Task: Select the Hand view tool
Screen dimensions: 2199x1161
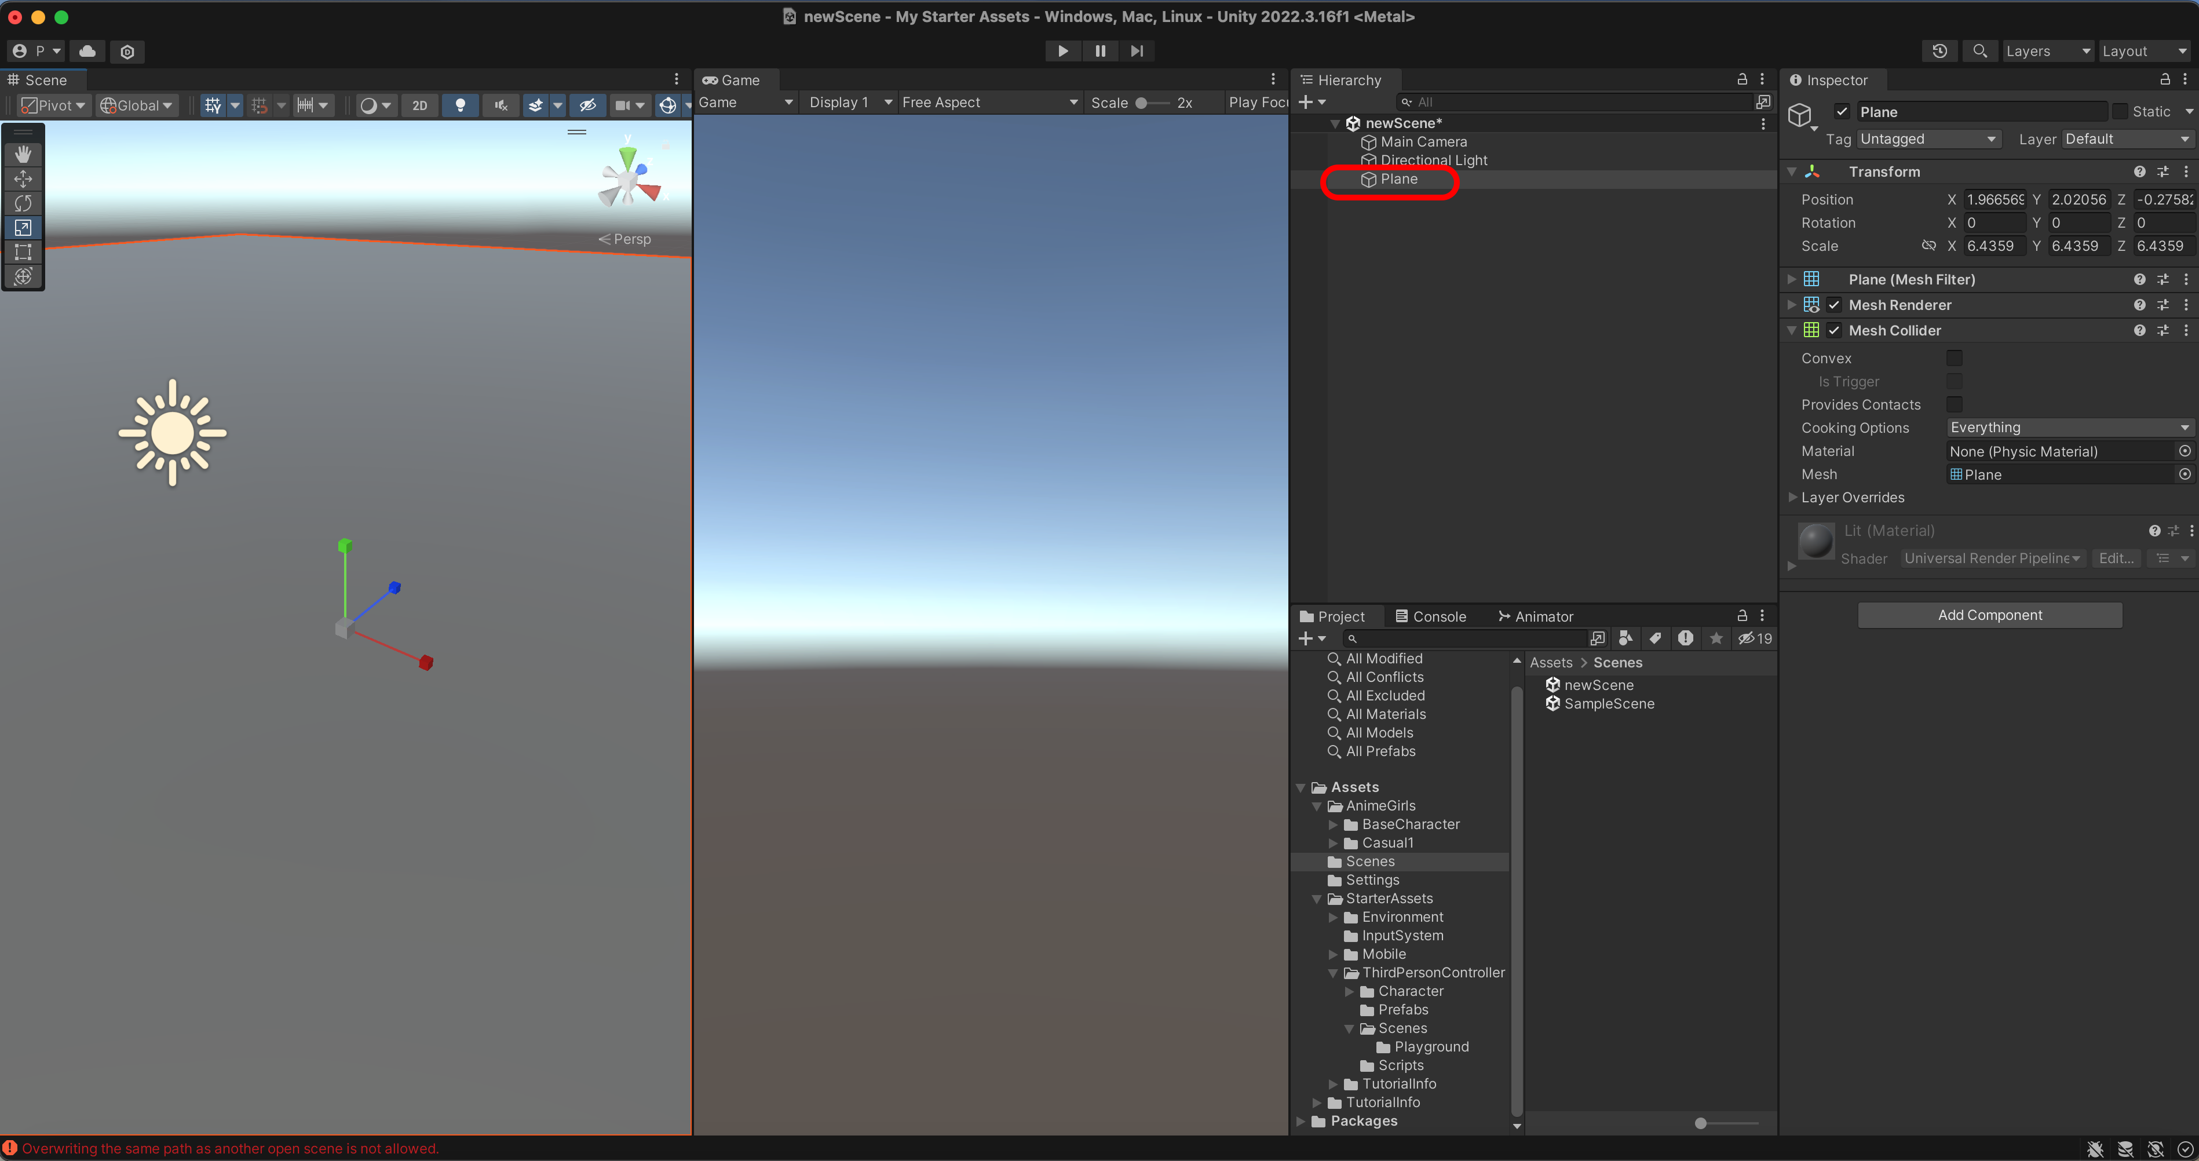Action: pos(23,154)
